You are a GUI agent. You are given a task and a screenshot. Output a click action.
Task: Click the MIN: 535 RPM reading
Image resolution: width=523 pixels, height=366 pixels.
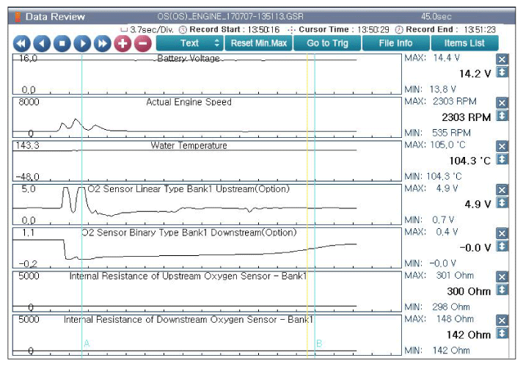coord(438,133)
